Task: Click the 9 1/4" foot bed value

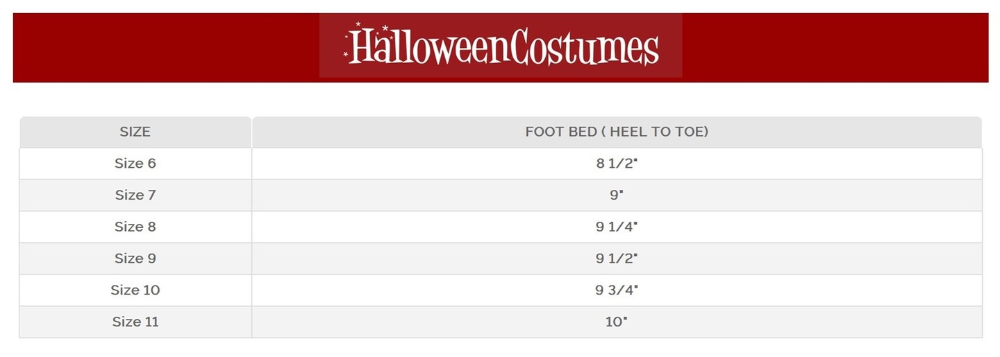Action: coord(617,227)
